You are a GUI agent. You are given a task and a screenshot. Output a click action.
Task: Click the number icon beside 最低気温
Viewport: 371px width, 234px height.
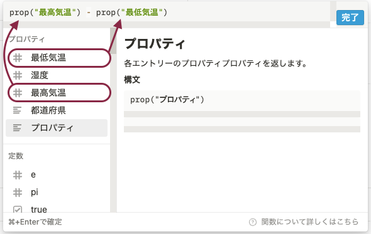(18, 58)
